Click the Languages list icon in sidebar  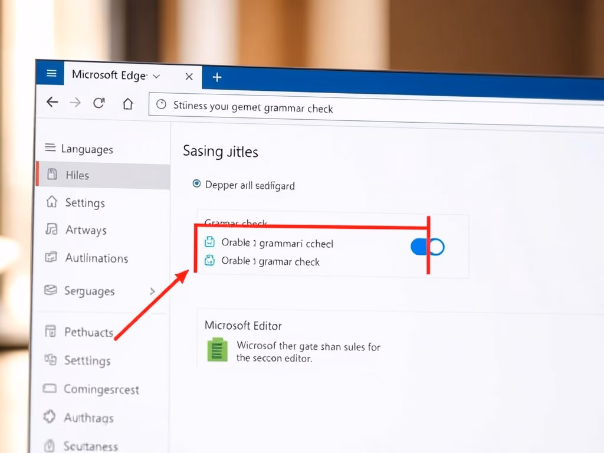click(50, 147)
